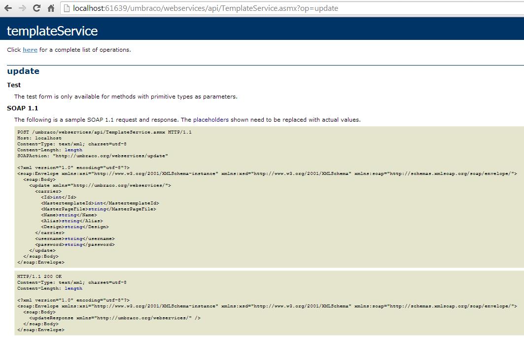
Task: Open the 'here' operations list link
Action: pos(30,50)
